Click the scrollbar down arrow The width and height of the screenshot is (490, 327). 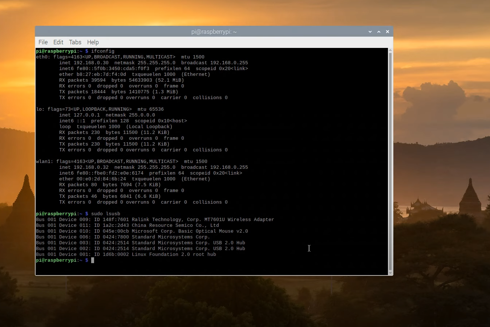[390, 273]
